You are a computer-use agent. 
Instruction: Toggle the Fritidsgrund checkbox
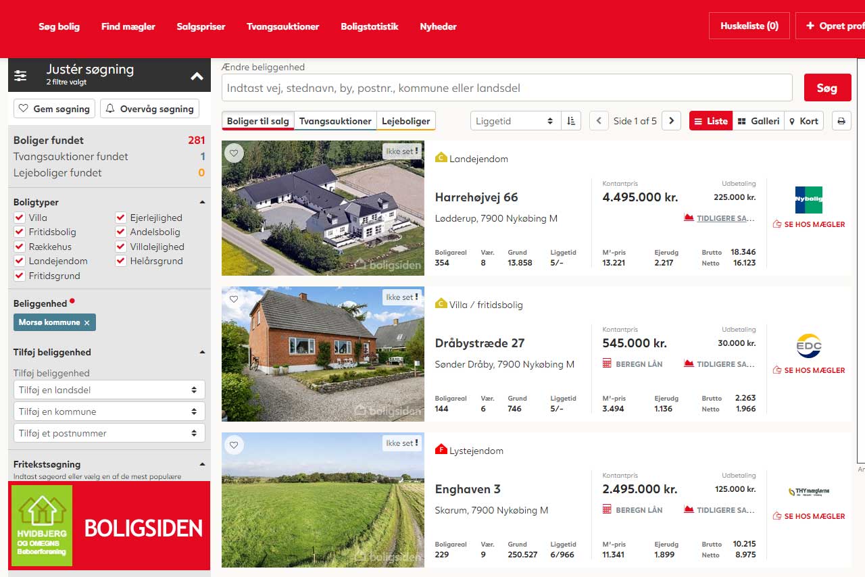point(20,276)
